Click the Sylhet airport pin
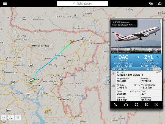165x124 pixels. point(83,37)
